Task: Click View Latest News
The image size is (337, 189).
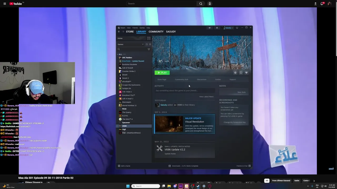Action: [x=206, y=97]
